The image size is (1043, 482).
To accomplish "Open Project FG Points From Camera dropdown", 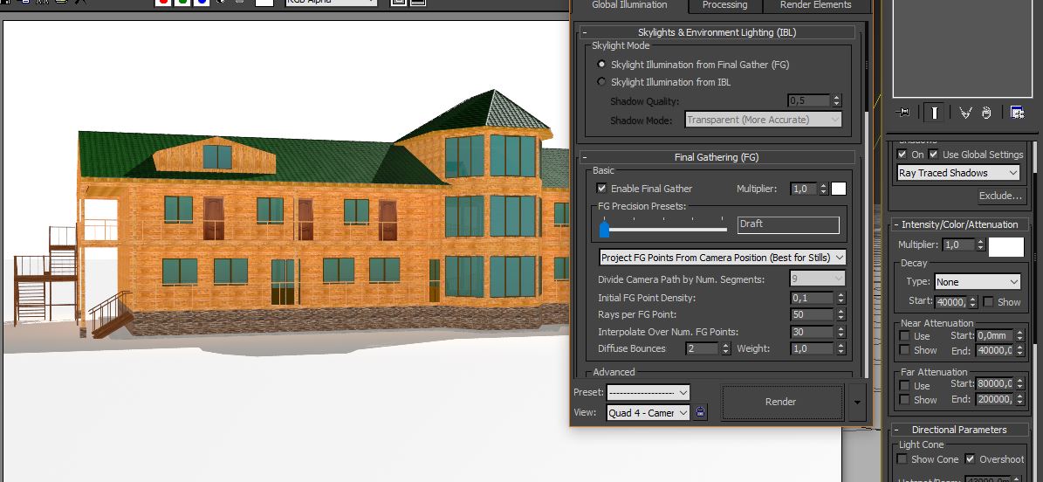I will (x=723, y=258).
